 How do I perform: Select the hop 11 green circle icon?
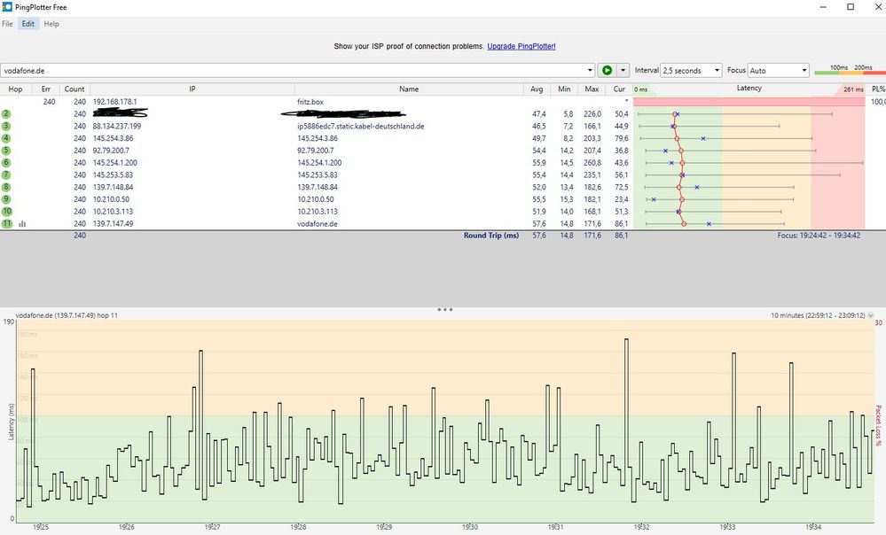coord(6,223)
